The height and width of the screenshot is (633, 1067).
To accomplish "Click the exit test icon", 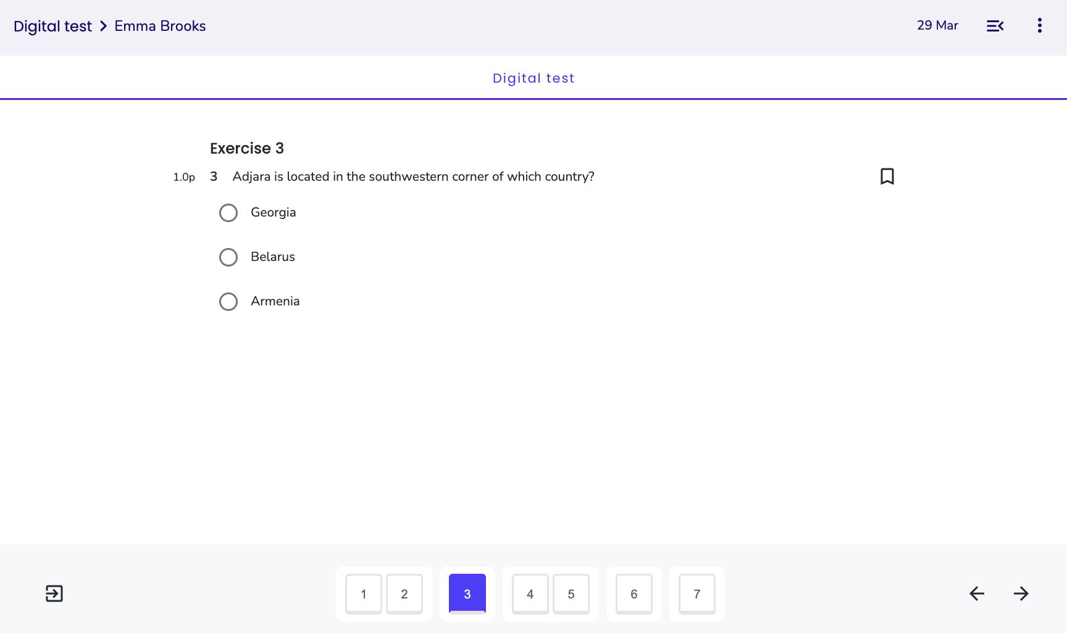I will (54, 594).
